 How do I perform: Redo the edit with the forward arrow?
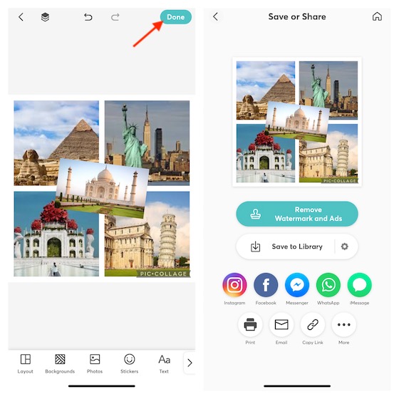[115, 17]
